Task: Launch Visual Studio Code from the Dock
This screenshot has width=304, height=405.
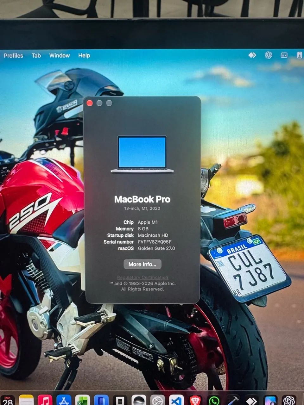Action: click(176, 400)
